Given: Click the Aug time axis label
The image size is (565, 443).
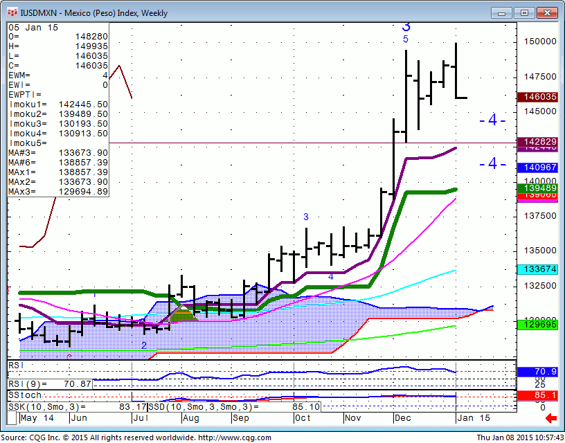Looking at the screenshot, I should tap(191, 418).
